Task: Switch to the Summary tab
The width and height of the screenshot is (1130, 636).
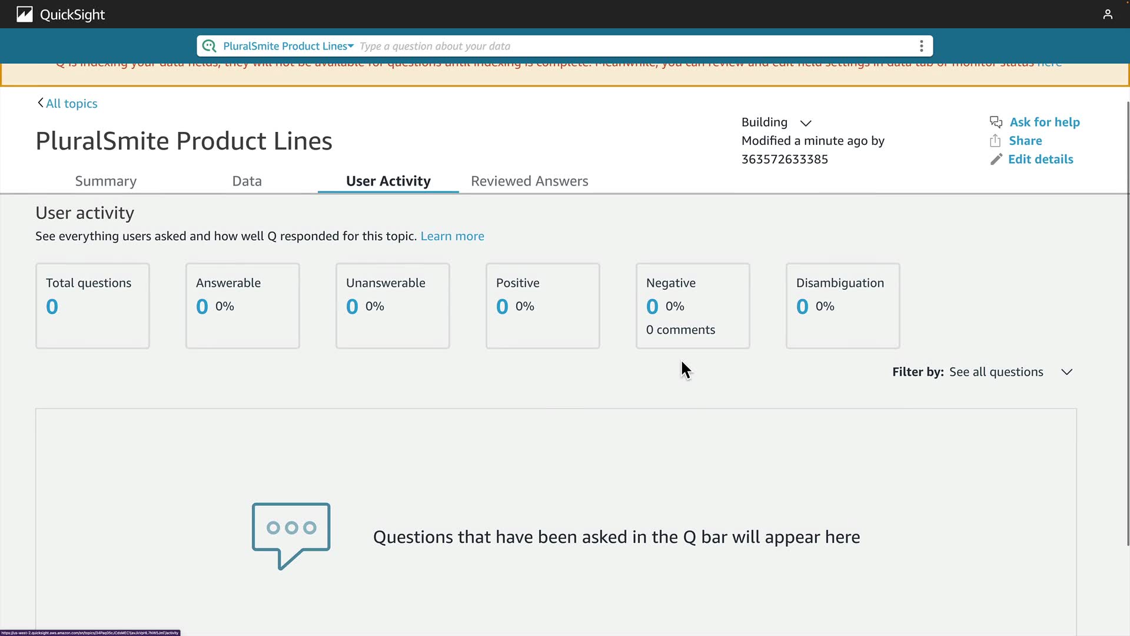Action: (x=106, y=181)
